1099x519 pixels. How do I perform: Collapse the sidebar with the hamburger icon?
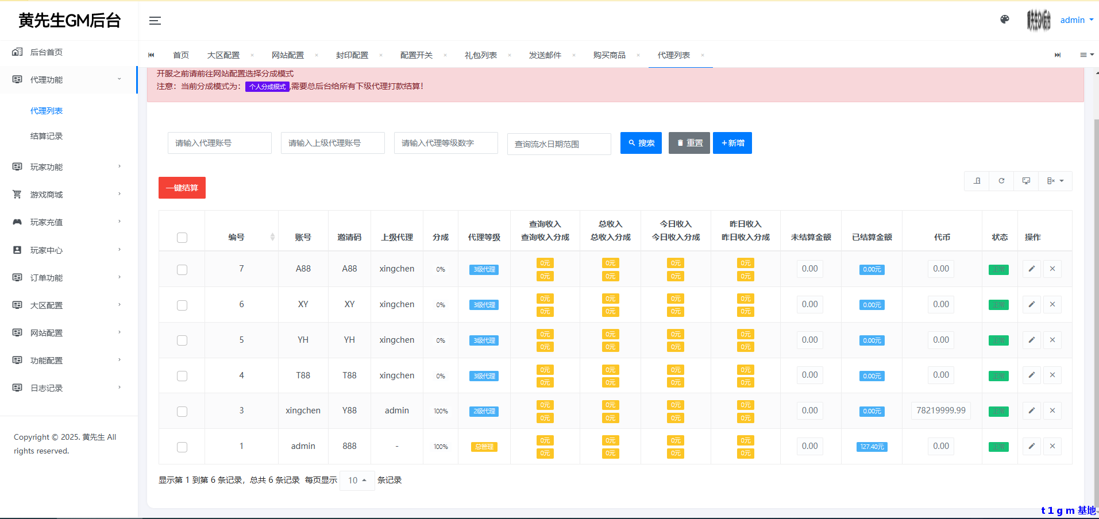pyautogui.click(x=154, y=20)
